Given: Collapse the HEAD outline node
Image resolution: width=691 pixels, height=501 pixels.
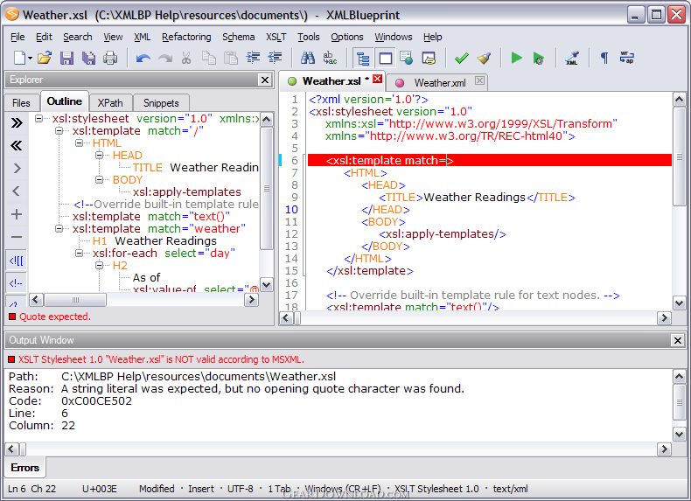Looking at the screenshot, I should point(100,155).
